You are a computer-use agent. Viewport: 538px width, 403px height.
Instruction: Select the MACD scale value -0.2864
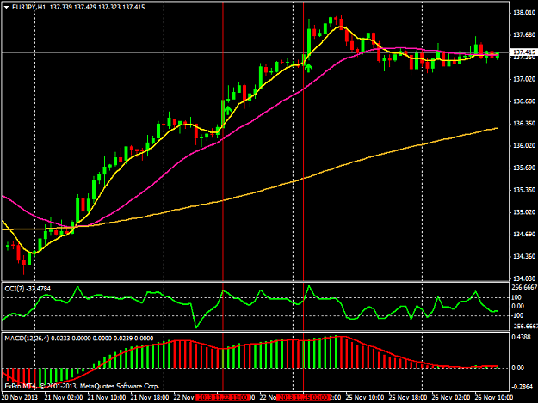(523, 387)
